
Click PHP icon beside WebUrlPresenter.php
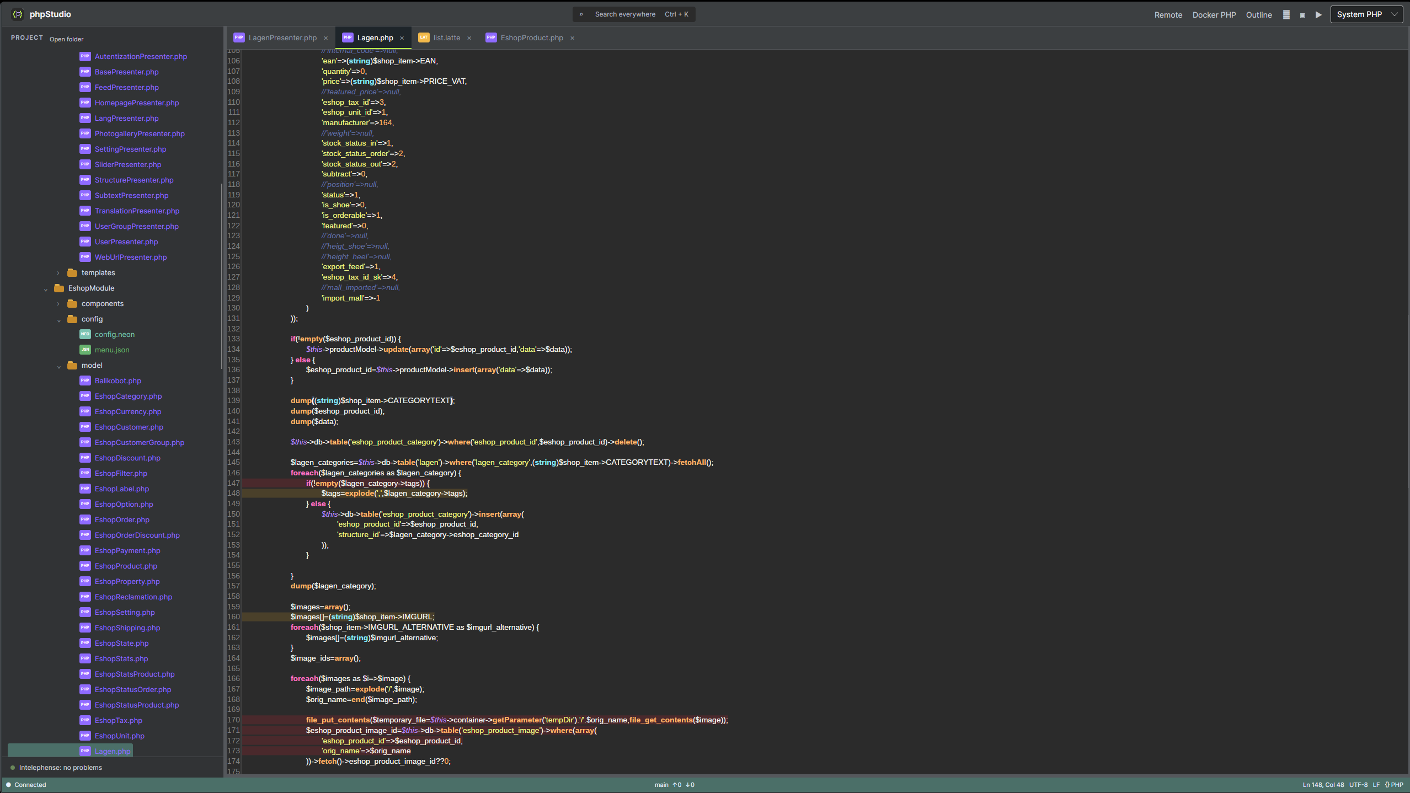[x=85, y=257]
